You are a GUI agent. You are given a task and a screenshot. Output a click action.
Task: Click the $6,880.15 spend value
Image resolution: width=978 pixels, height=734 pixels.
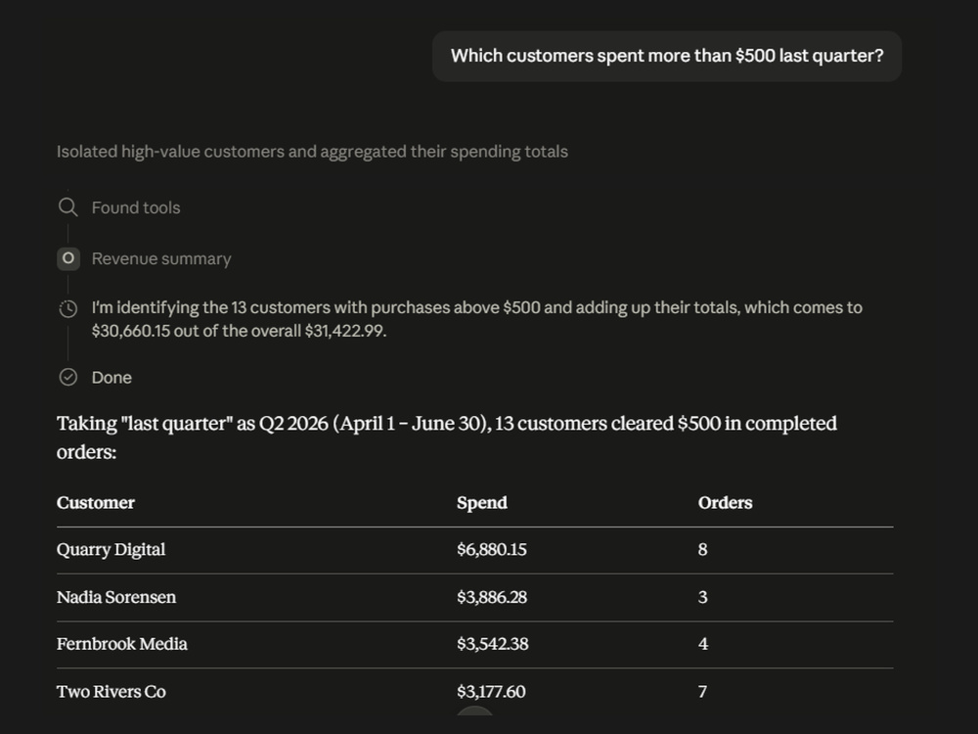click(492, 550)
